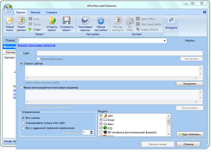This screenshot has height=152, width=211.
Task: Uncheck the Email plugin checkbox
Action: coord(101,120)
